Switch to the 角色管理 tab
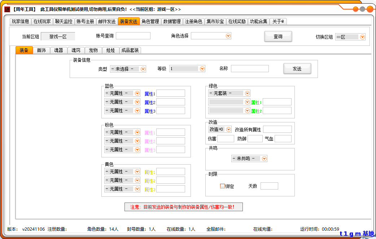The image size is (376, 239). 150,21
